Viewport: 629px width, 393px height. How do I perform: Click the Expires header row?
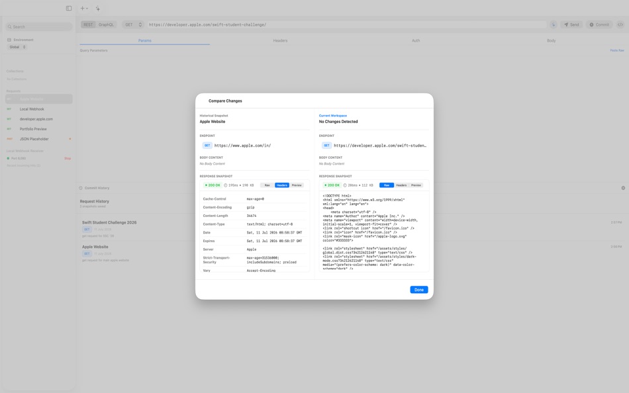pyautogui.click(x=254, y=241)
